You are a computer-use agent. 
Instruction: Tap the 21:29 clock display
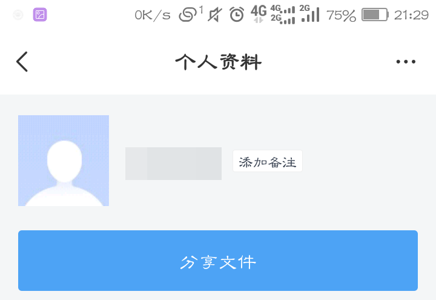[411, 15]
